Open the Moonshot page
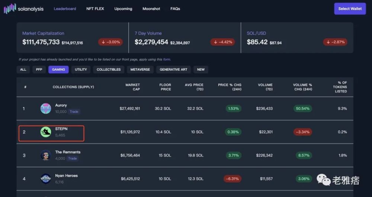The width and height of the screenshot is (372, 197). pyautogui.click(x=151, y=9)
